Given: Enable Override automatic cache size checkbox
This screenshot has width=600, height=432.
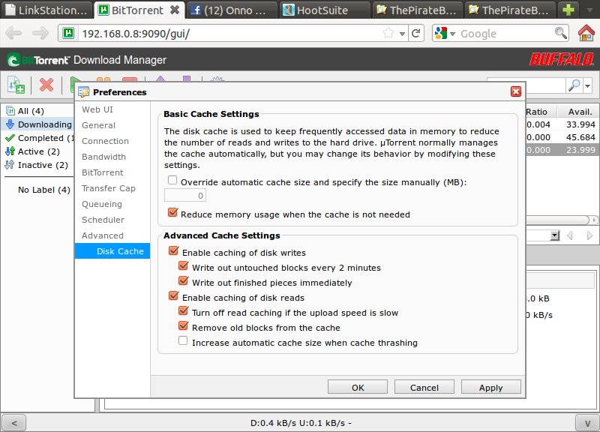Looking at the screenshot, I should [172, 181].
